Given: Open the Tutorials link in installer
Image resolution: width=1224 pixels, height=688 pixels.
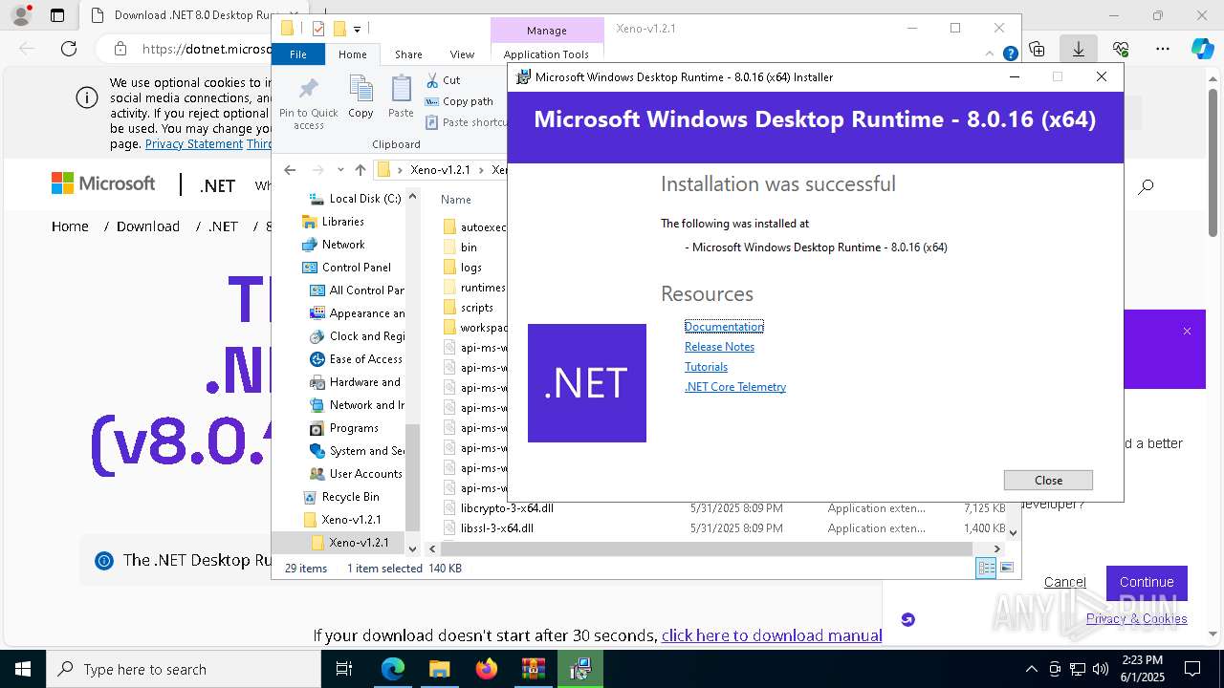Looking at the screenshot, I should pyautogui.click(x=706, y=367).
